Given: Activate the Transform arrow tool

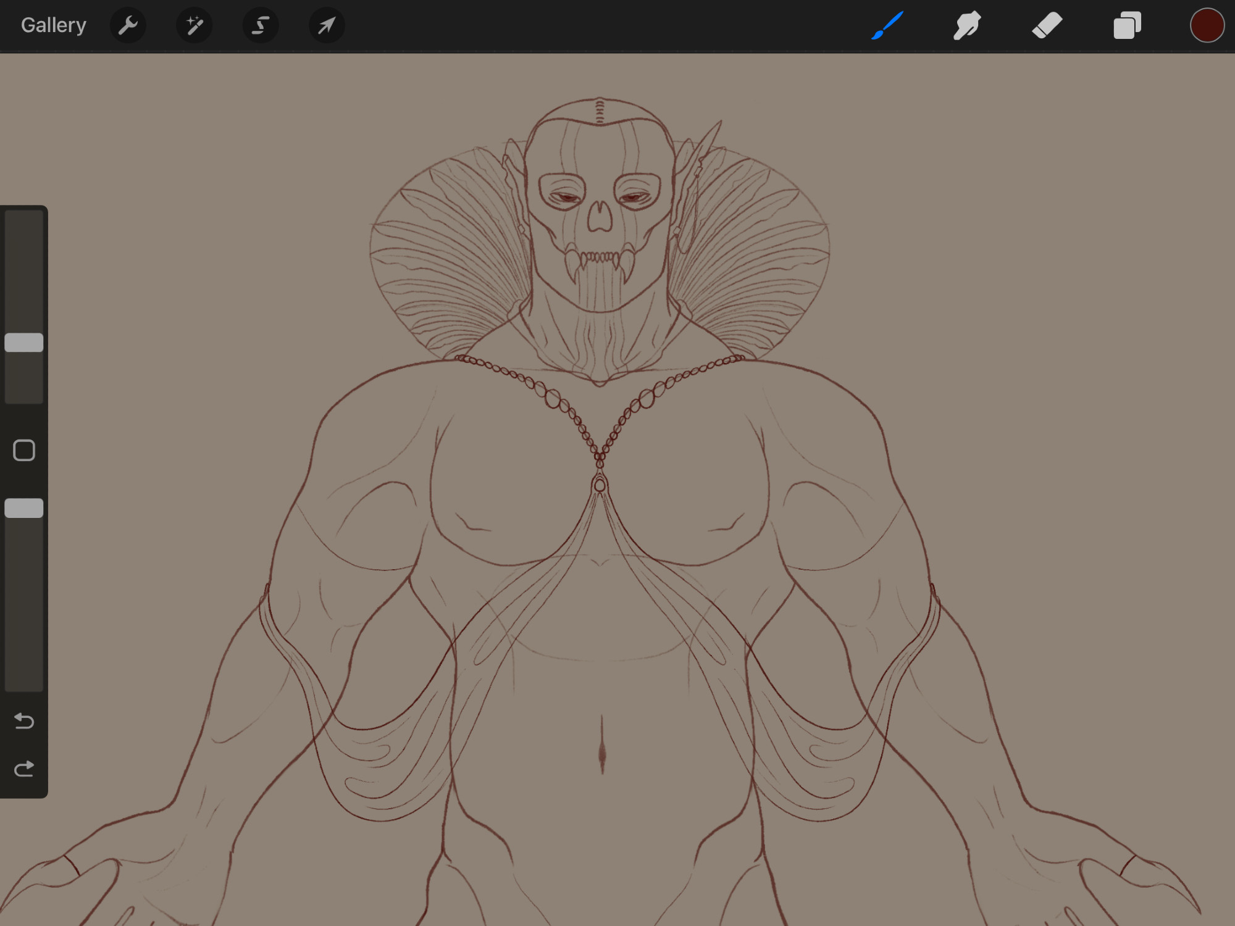Looking at the screenshot, I should point(327,25).
